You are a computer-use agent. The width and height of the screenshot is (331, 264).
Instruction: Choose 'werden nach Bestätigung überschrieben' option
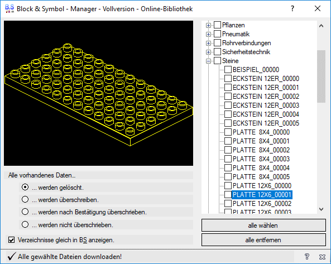(x=25, y=212)
